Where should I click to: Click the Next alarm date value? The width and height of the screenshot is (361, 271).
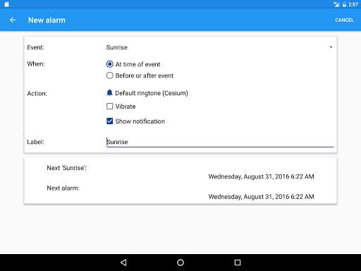(261, 196)
